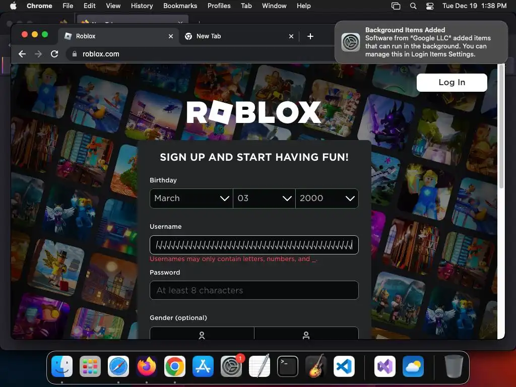516x387 pixels.
Task: Expand the birthday year dropdown showing 2000
Action: [327, 199]
